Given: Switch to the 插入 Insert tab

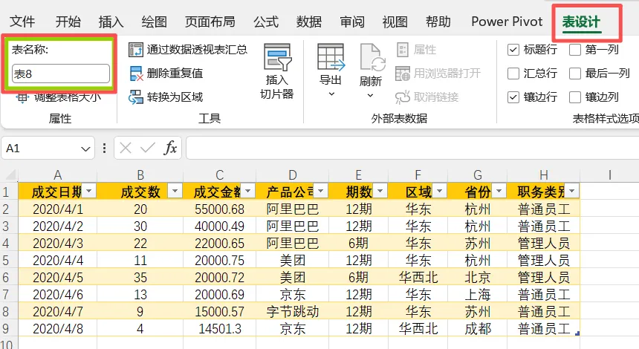Looking at the screenshot, I should point(111,22).
